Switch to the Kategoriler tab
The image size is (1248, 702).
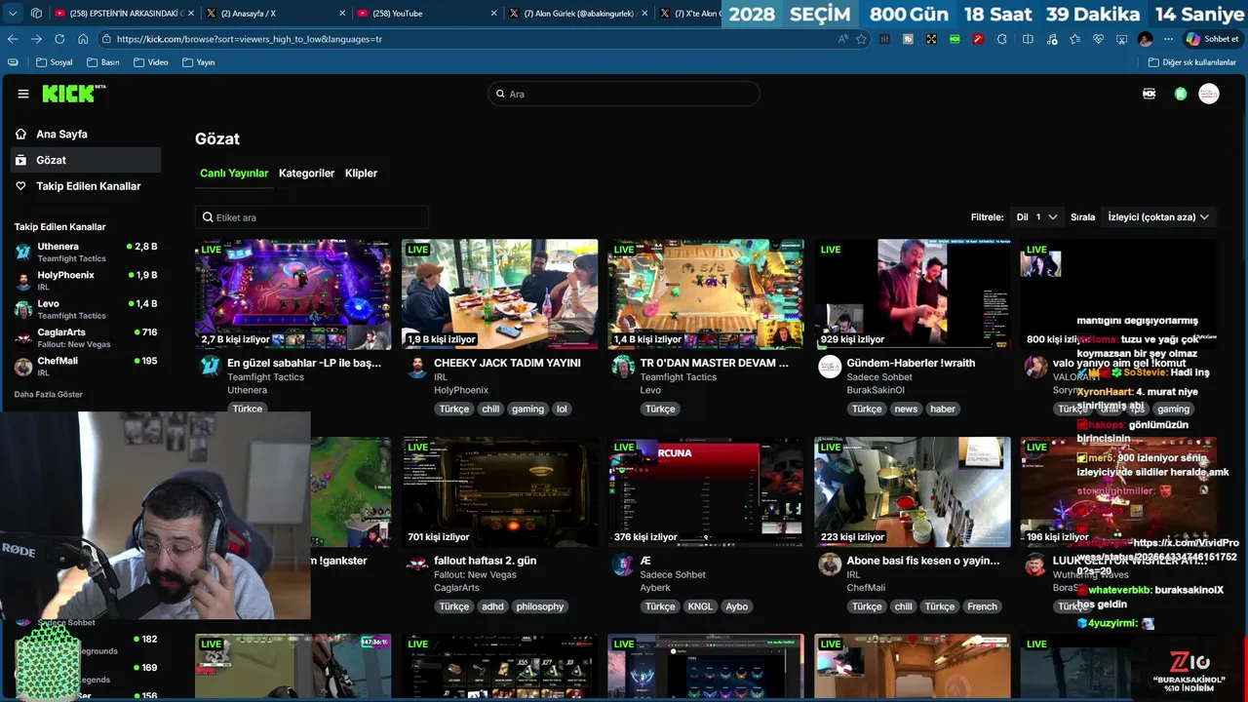tap(306, 173)
